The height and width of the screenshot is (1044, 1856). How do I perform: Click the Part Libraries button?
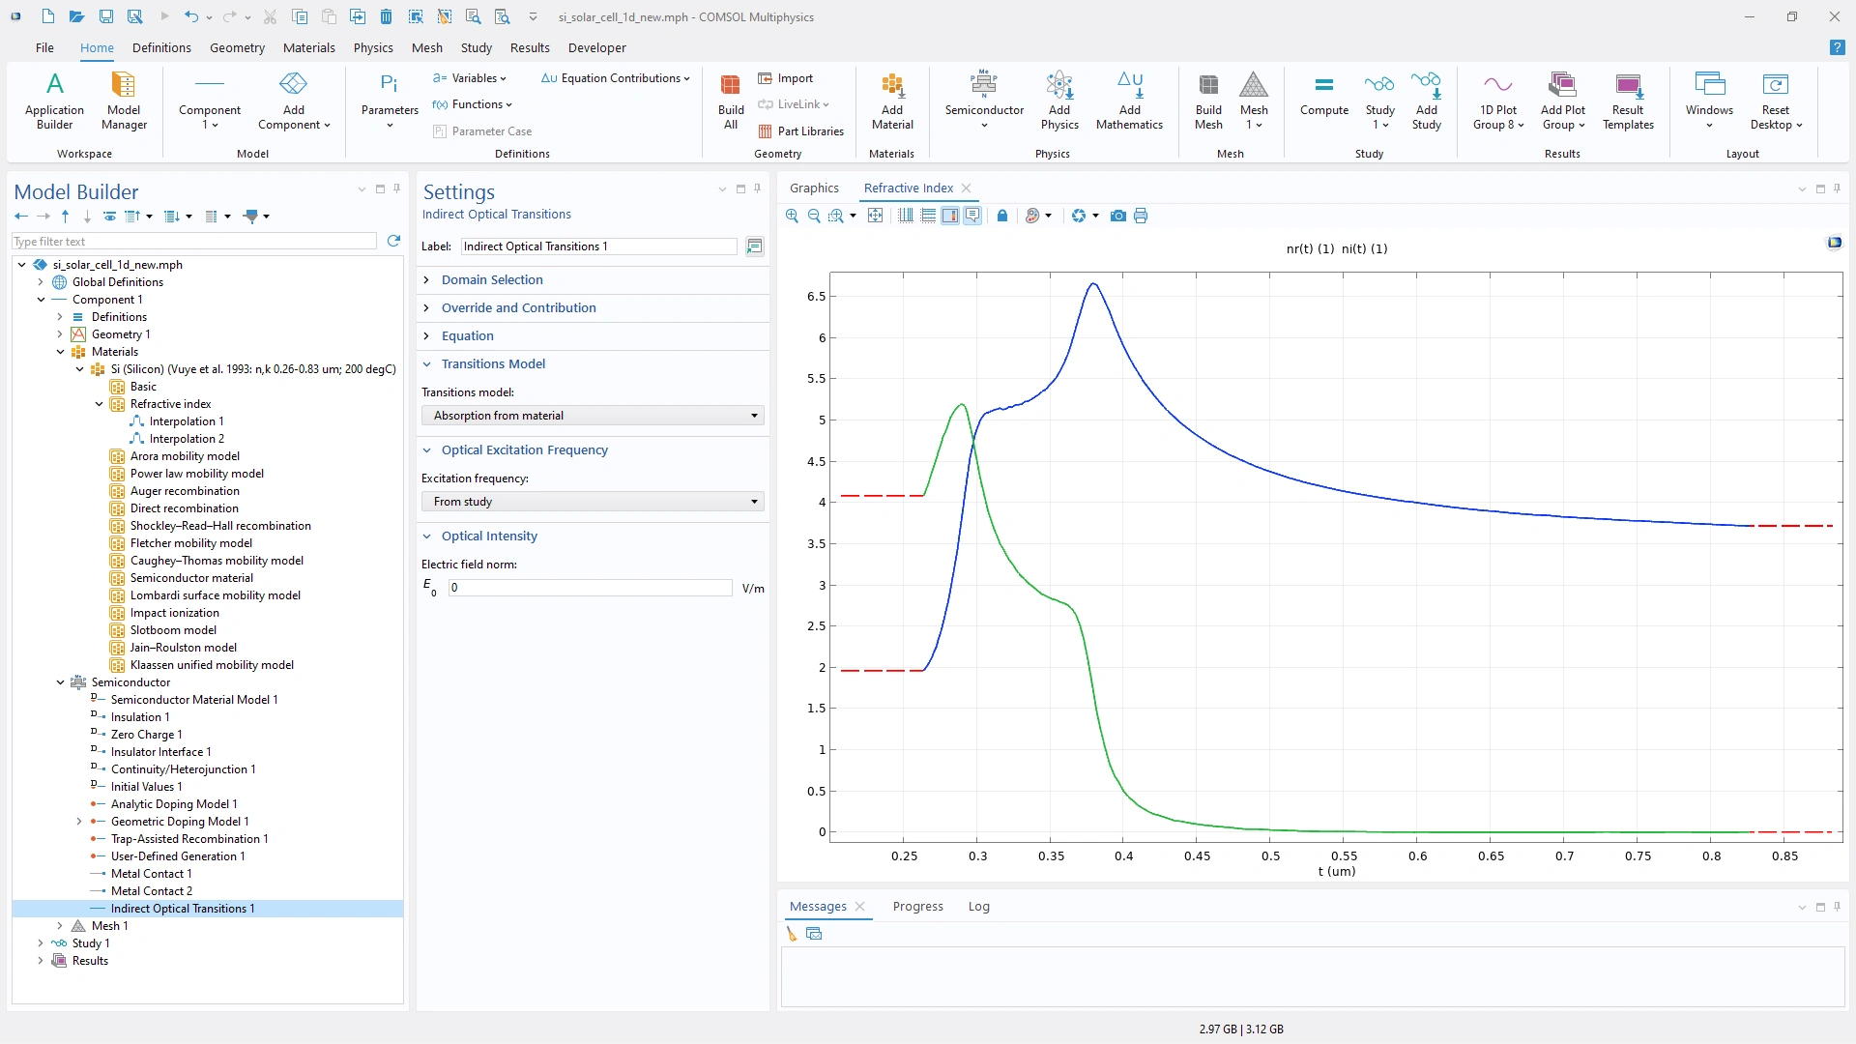801,131
